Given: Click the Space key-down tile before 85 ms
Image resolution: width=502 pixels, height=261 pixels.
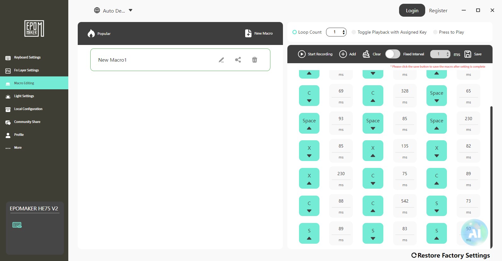Looking at the screenshot, I should click(373, 123).
